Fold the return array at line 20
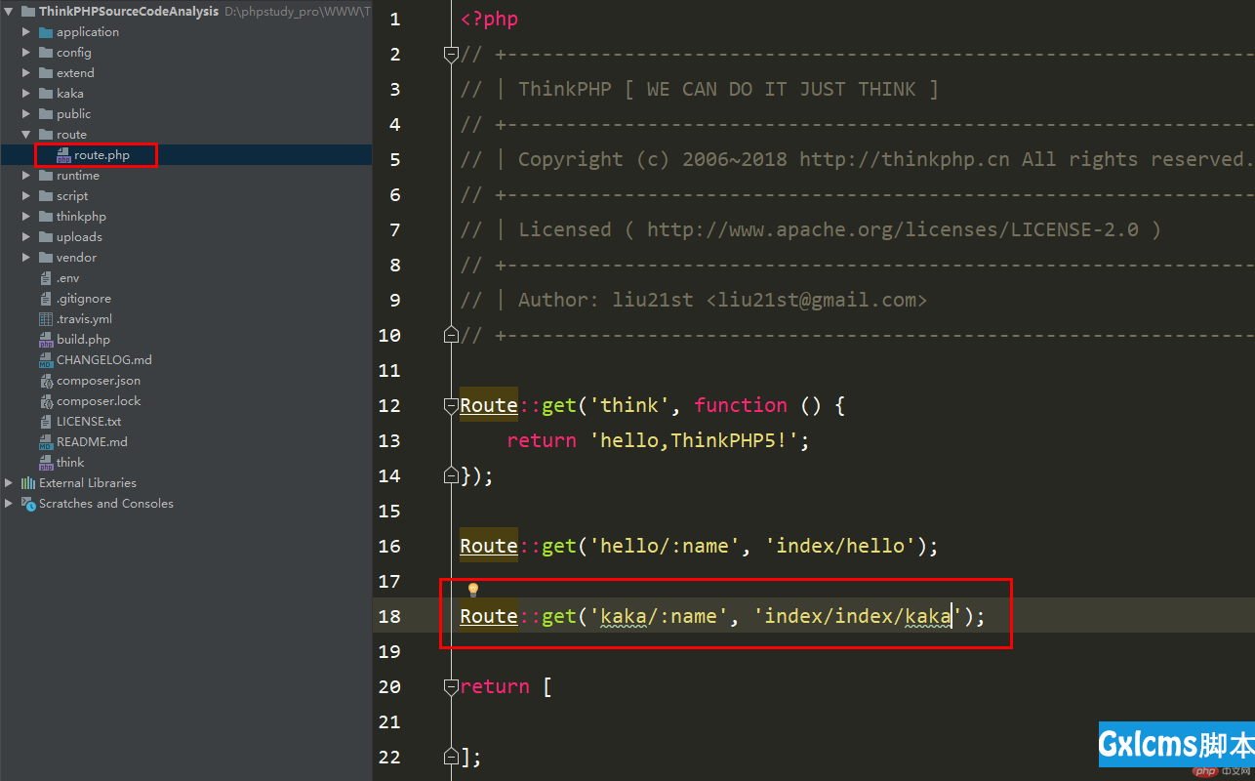This screenshot has width=1255, height=781. tap(451, 686)
